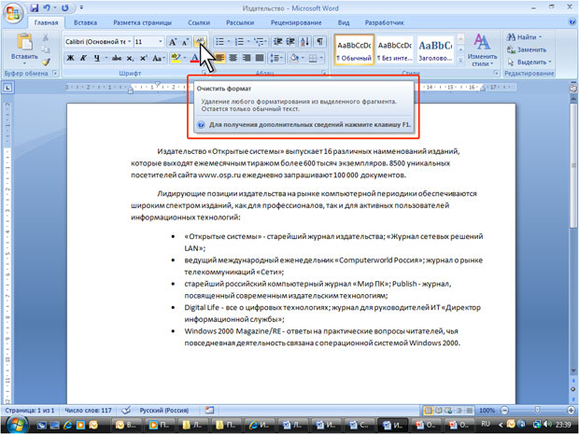Viewport: 579px width, 434px height.
Task: Open the change case (Aa) dropdown
Action: click(159, 58)
